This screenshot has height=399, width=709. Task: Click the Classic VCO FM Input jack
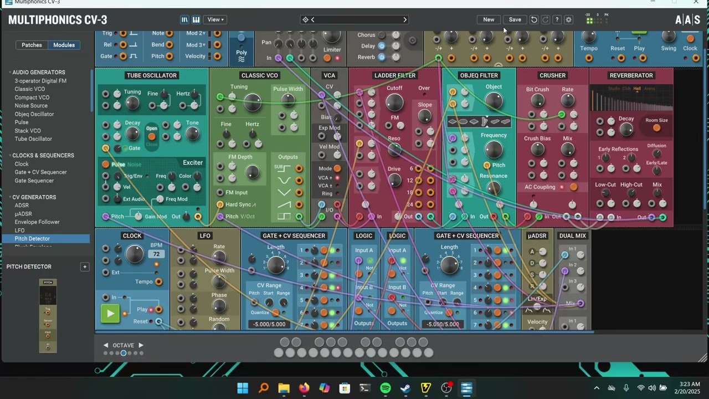click(x=220, y=192)
